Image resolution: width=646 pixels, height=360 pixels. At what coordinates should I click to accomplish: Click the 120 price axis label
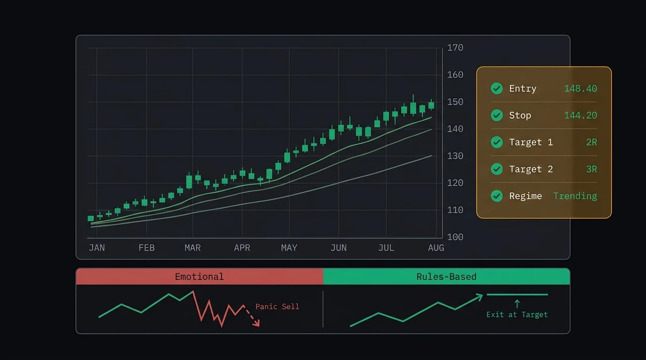455,183
